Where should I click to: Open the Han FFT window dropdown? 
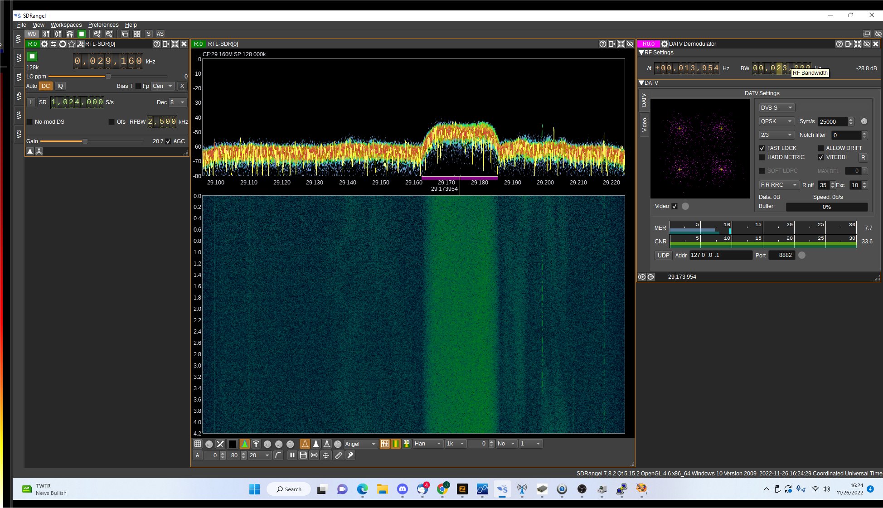pos(428,444)
